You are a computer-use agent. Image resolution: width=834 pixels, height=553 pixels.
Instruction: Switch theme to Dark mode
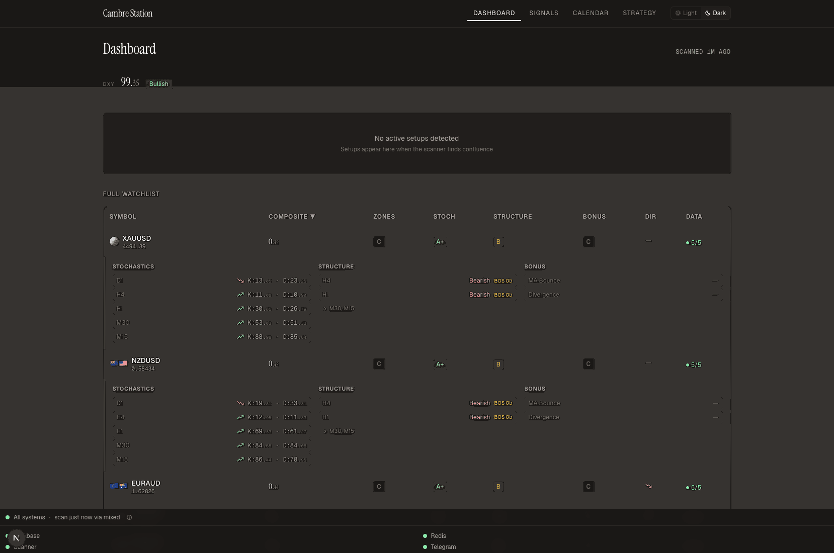[715, 13]
